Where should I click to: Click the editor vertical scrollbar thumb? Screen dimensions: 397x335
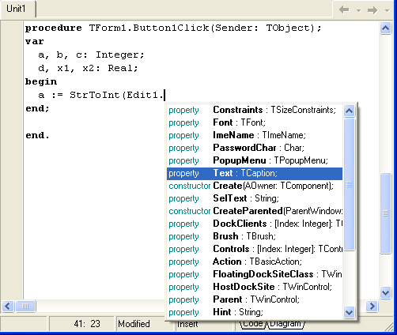(x=385, y=213)
